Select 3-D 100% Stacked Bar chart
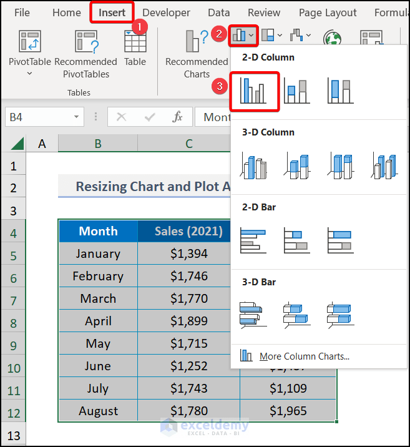The width and height of the screenshot is (410, 447). (341, 315)
